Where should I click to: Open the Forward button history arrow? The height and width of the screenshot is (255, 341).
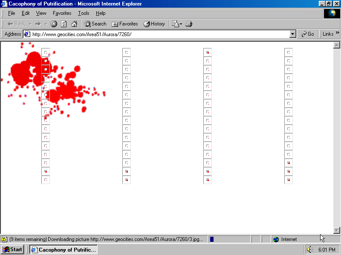coord(46,24)
